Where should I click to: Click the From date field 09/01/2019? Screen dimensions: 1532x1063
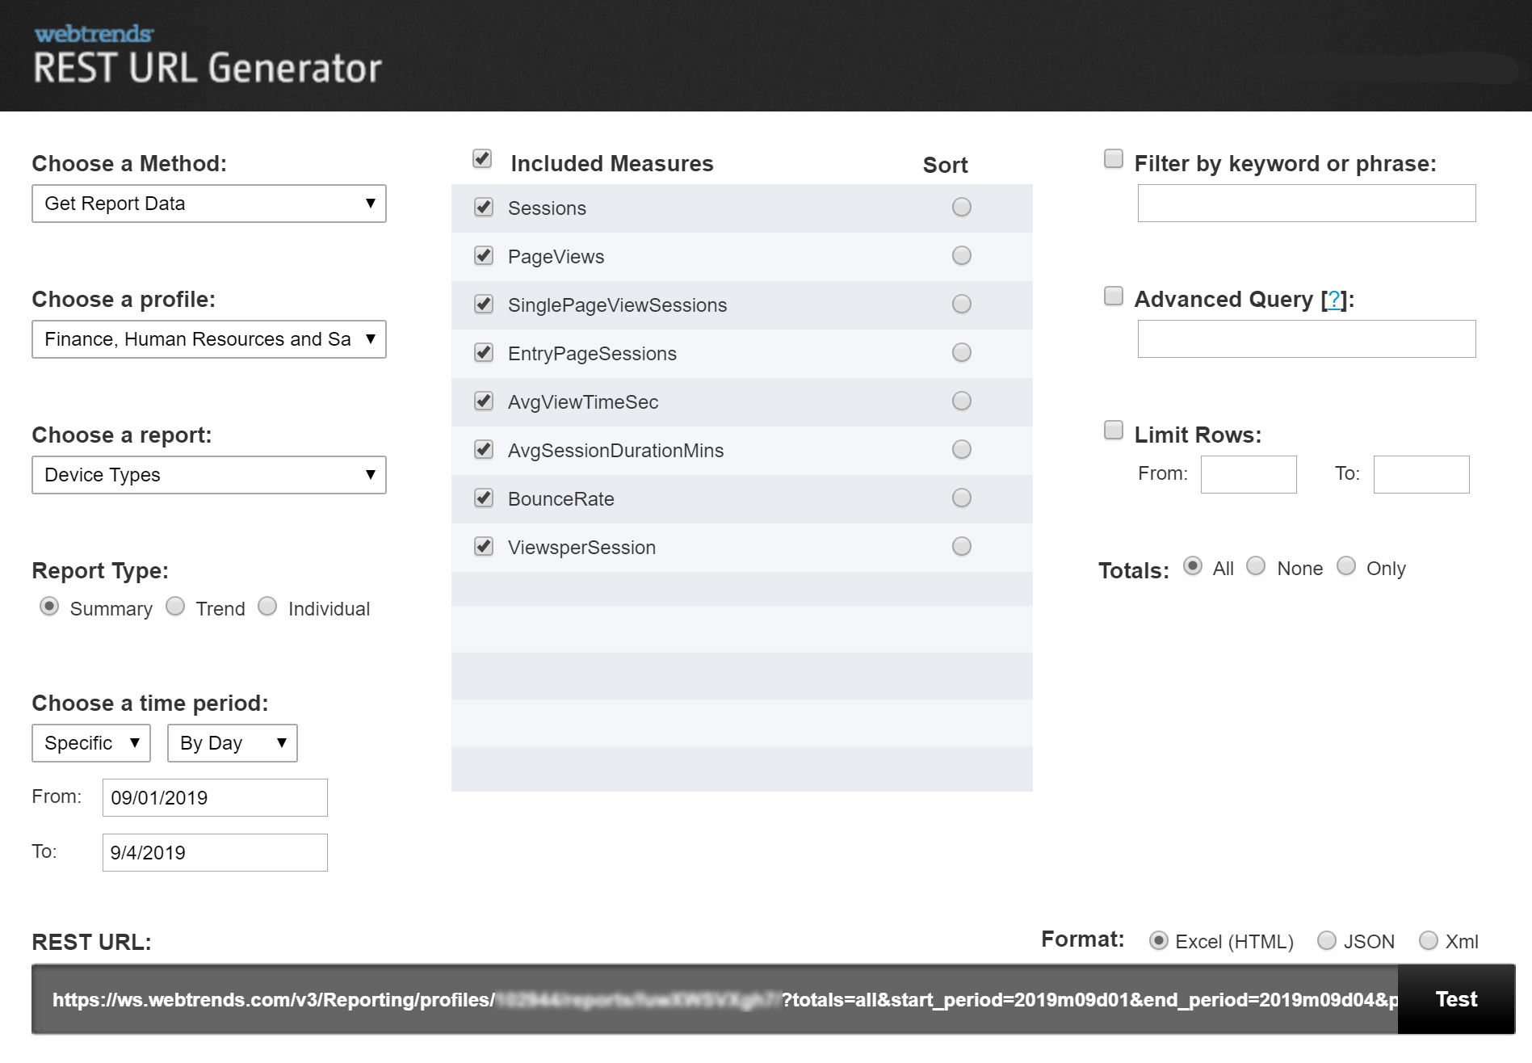coord(215,798)
